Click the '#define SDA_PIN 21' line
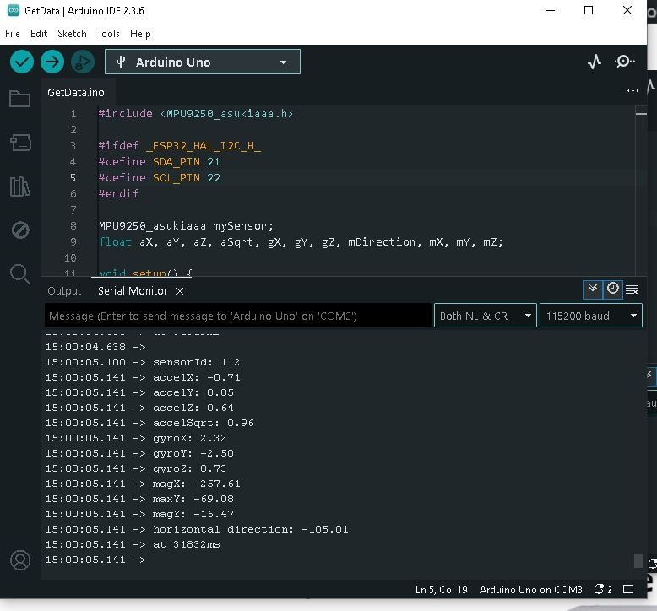The height and width of the screenshot is (611, 657). click(x=160, y=162)
